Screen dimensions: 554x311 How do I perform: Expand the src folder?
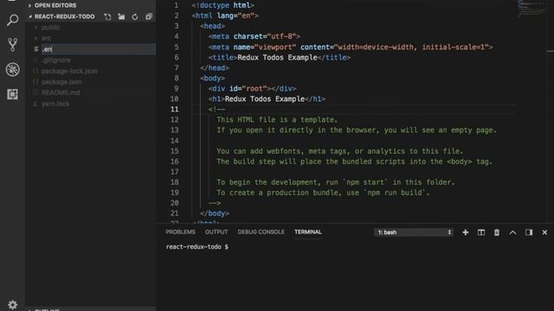coord(46,38)
